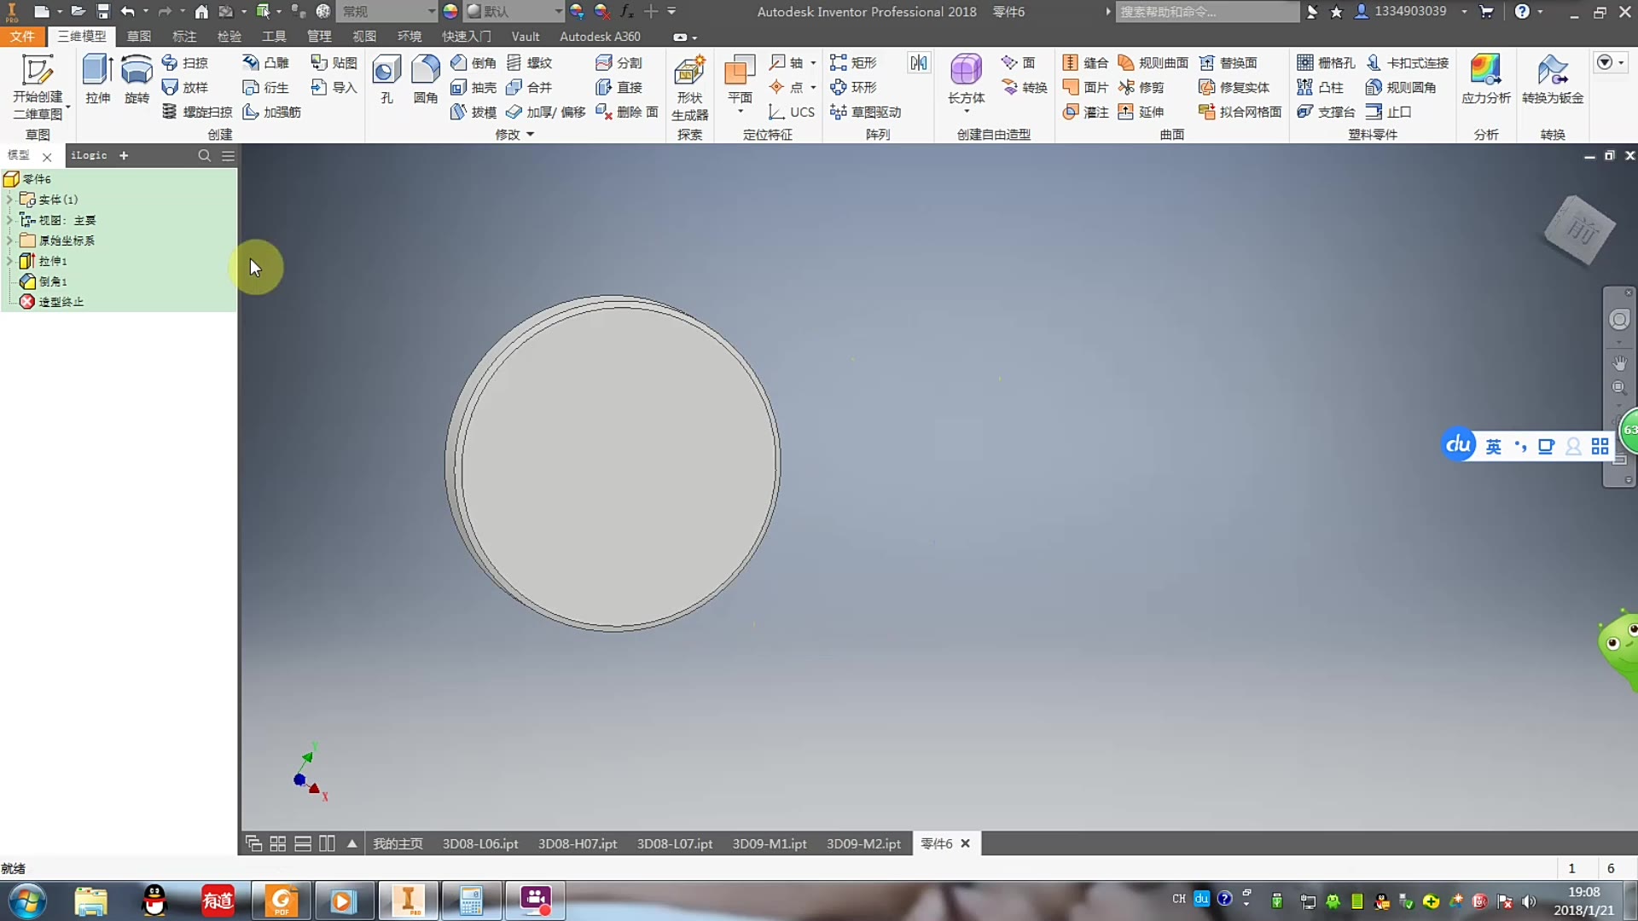Switch to the 3D08-L06.ipt document tab
Viewport: 1638px width, 921px height.
tap(479, 843)
